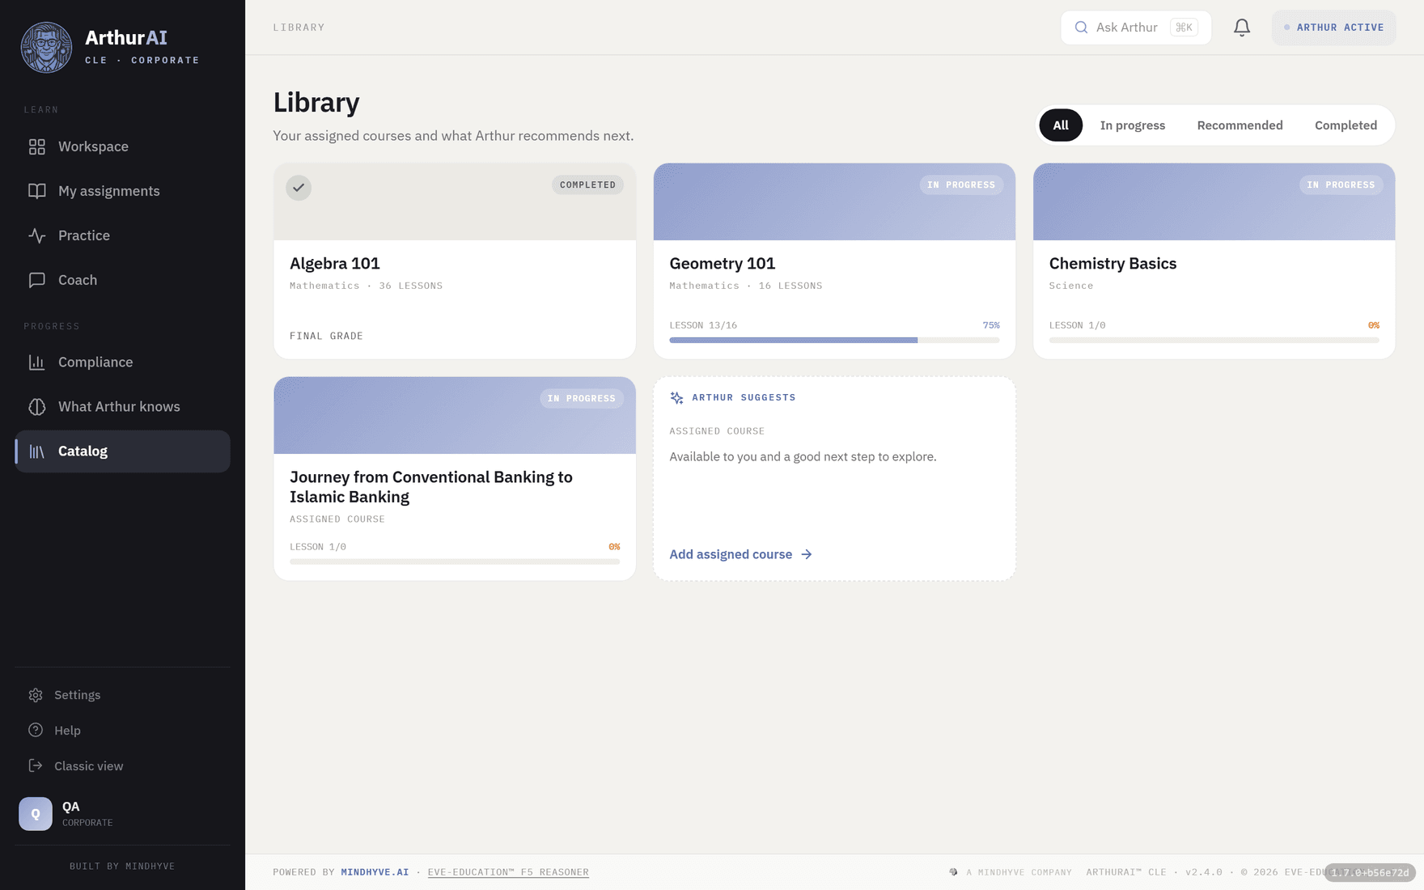Viewport: 1424px width, 890px height.
Task: Open Workspace grid icon in sidebar
Action: pyautogui.click(x=37, y=146)
